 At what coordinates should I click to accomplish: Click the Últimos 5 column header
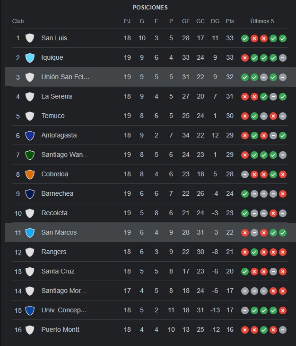tap(262, 21)
